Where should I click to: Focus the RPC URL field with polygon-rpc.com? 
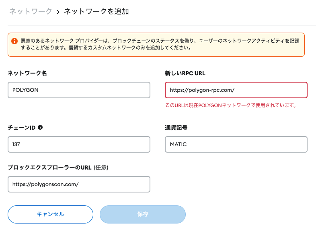point(236,90)
